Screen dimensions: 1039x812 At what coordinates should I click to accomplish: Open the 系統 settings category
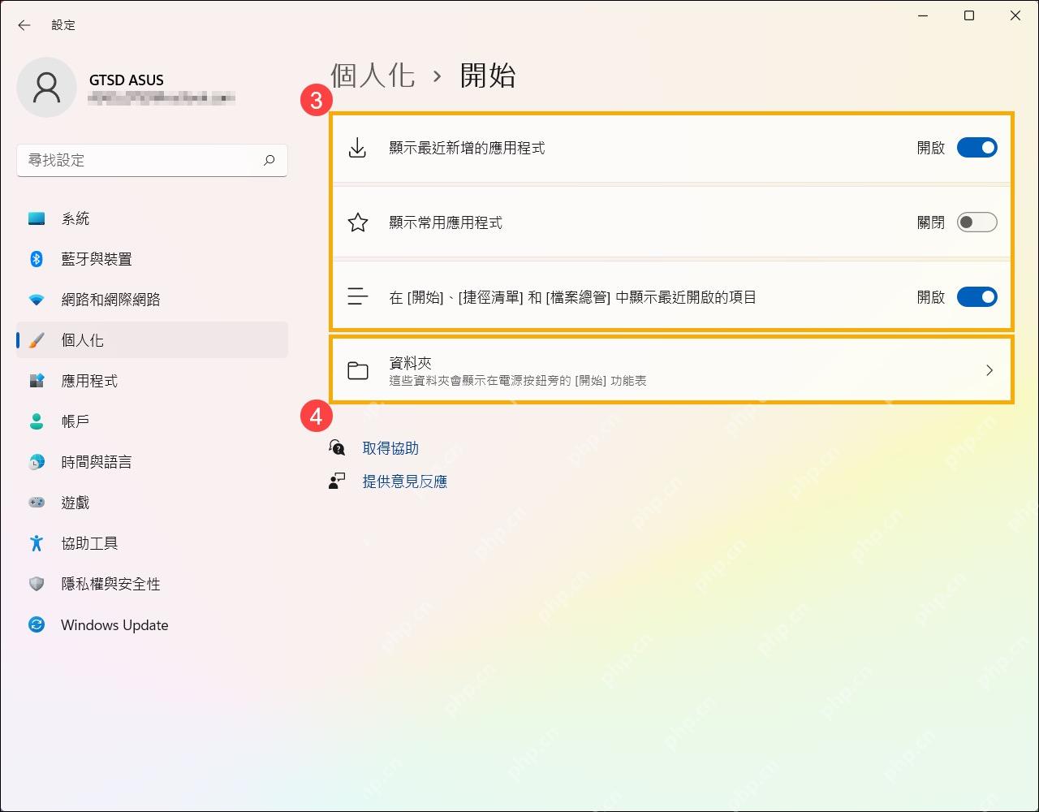coord(152,218)
